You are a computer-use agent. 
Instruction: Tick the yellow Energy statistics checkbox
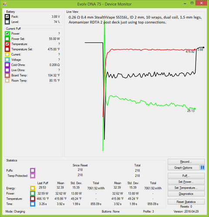pos(33,188)
